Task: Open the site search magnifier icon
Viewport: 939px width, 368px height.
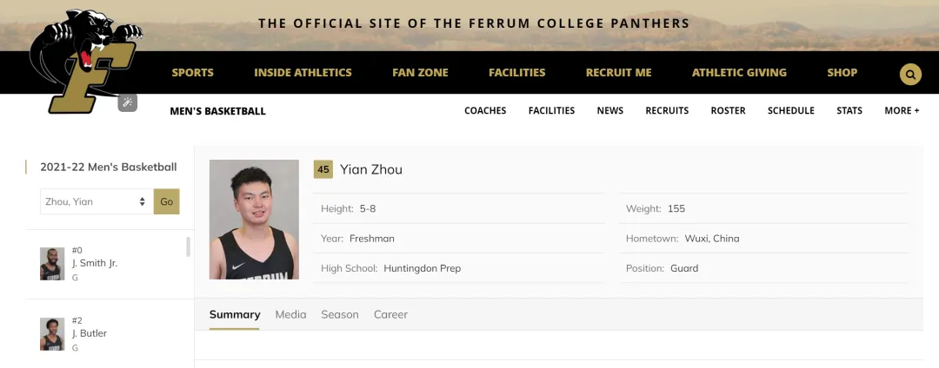Action: point(910,75)
